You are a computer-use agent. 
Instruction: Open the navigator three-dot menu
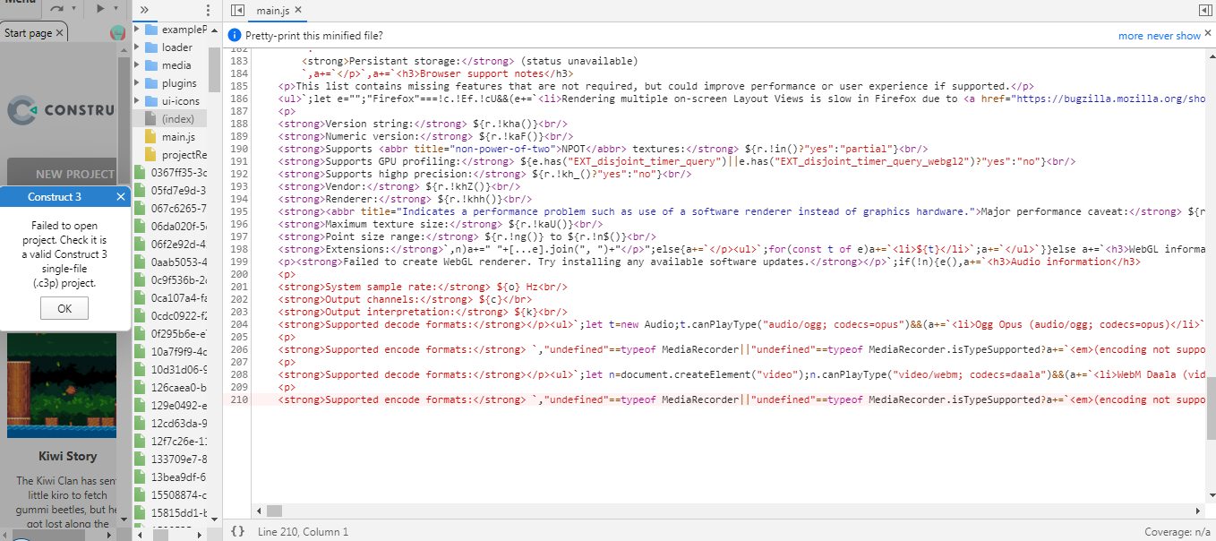coord(209,10)
